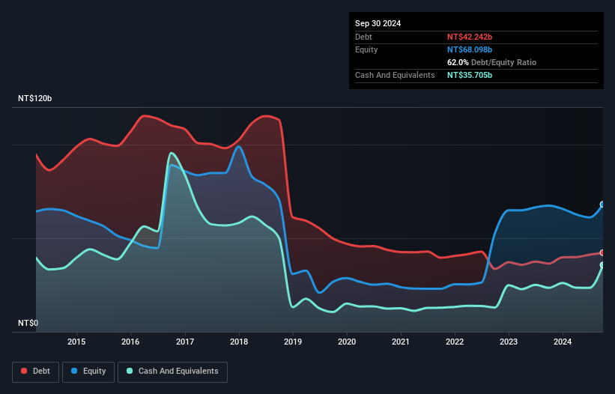The image size is (615, 394).
Task: Click the NT$35.705b cash value
Action: [x=470, y=75]
